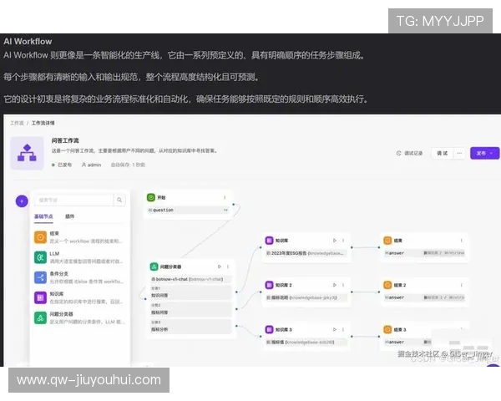Viewport: 501px width, 401px height.
Task: Click the green 开始 node icon on canvas
Action: pyautogui.click(x=151, y=198)
